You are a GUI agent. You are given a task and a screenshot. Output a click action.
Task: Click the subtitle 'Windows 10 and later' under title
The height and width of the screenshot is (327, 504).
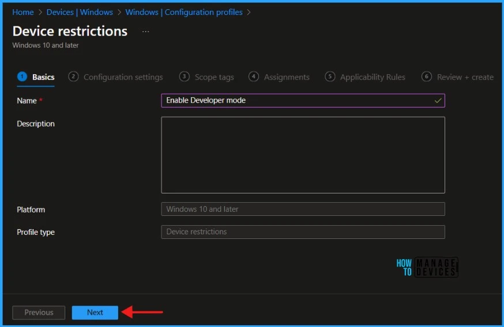pyautogui.click(x=46, y=45)
